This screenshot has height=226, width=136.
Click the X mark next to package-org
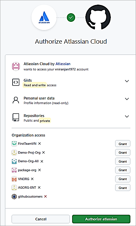[39, 170]
